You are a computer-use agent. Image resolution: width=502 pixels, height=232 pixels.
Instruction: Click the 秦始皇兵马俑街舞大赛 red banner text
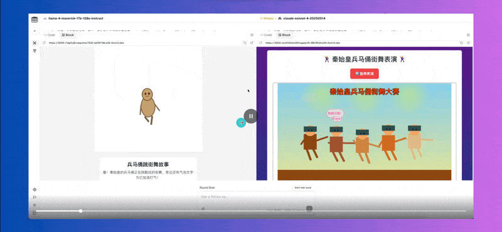pos(365,92)
